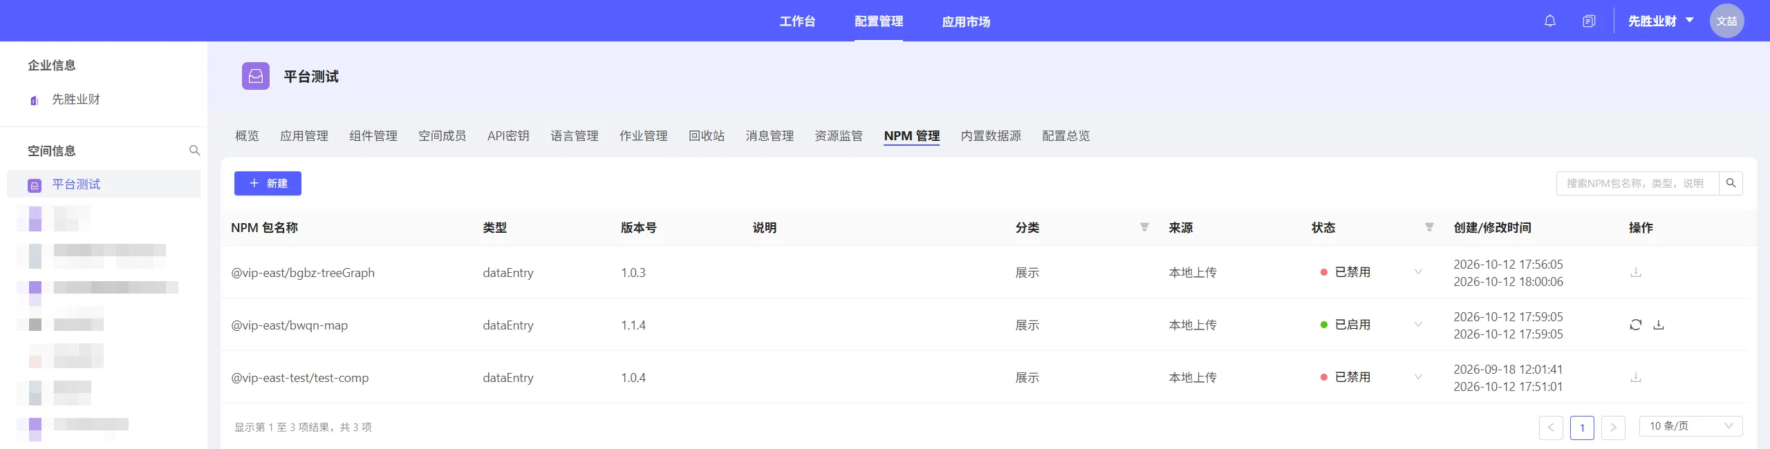Open the notification bell
1770x449 pixels.
(x=1549, y=21)
